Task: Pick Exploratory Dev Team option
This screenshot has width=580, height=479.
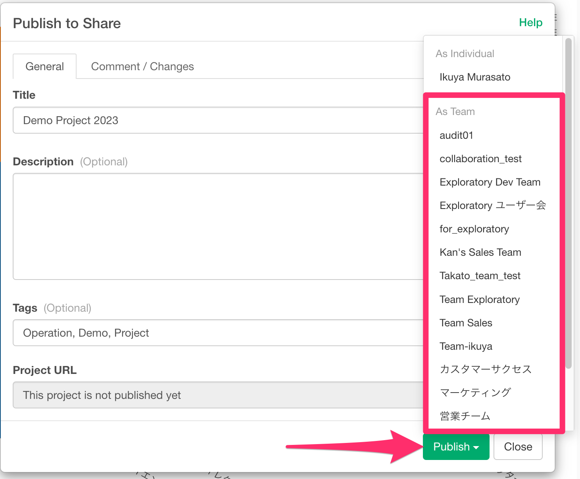Action: 490,182
